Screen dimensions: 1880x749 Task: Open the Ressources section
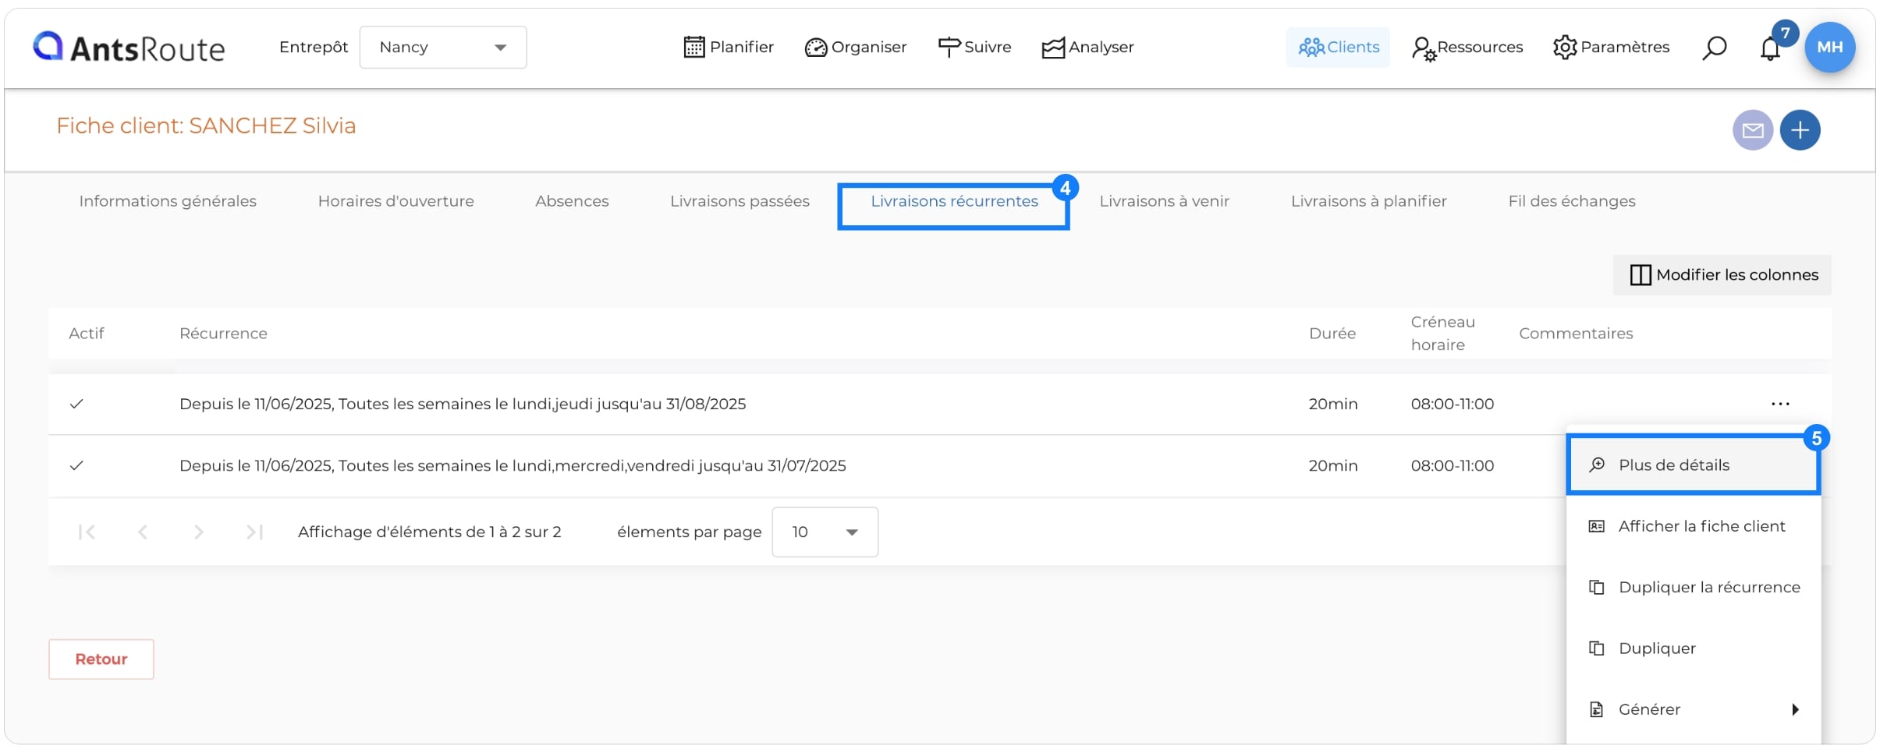pyautogui.click(x=1467, y=48)
